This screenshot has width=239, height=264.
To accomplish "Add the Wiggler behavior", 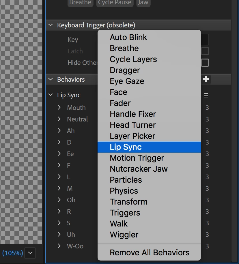I will pos(149,235).
